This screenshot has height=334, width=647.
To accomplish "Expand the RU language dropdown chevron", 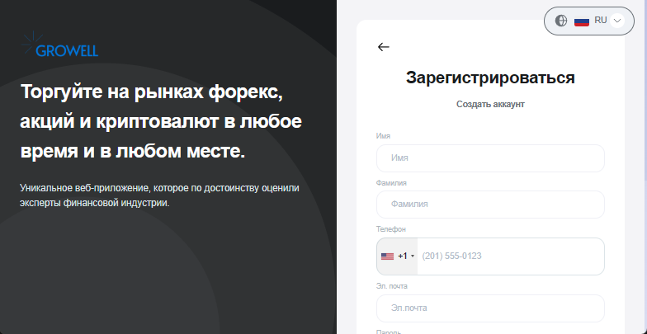I will [617, 21].
